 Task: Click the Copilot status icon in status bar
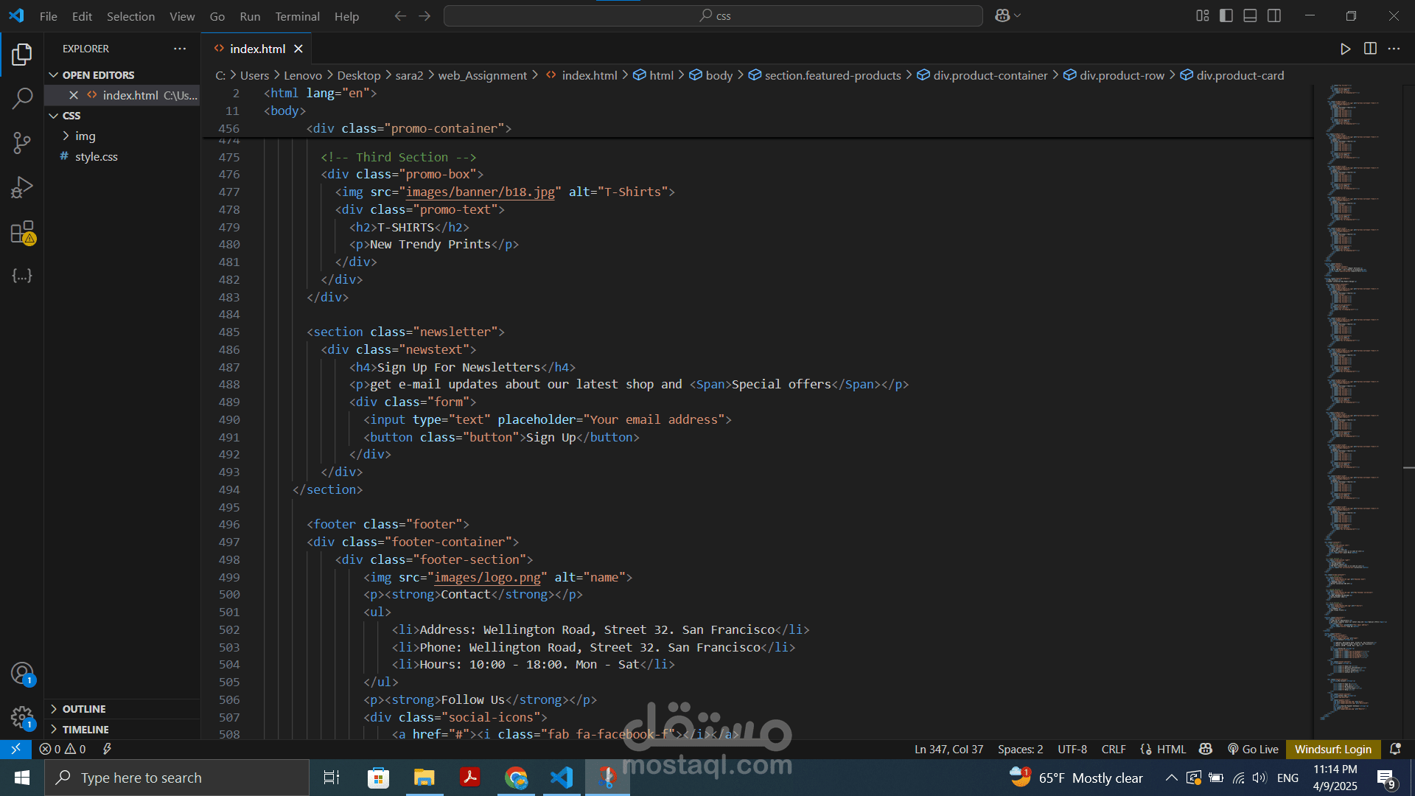pyautogui.click(x=1206, y=749)
